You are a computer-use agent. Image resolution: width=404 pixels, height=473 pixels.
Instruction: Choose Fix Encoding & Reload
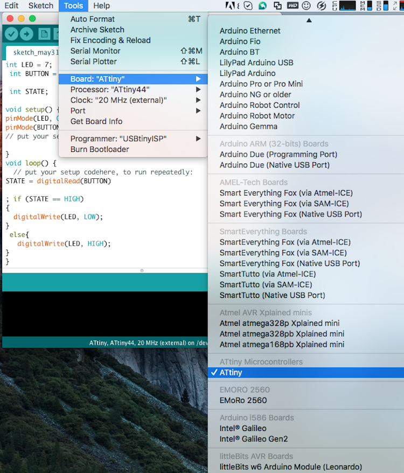(133, 40)
